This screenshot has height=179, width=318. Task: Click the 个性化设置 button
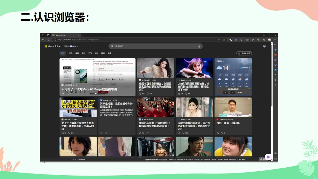click(244, 53)
